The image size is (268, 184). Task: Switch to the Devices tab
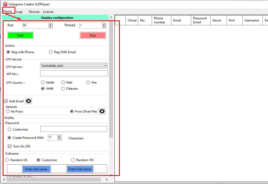pos(34,12)
